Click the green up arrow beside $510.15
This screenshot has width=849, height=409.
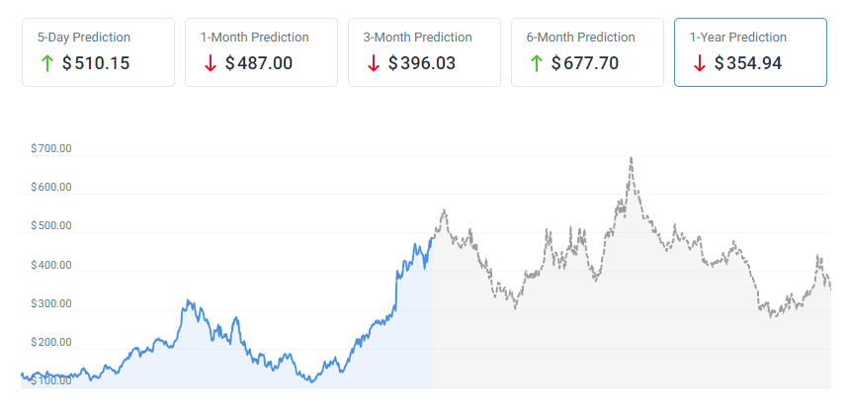[45, 63]
